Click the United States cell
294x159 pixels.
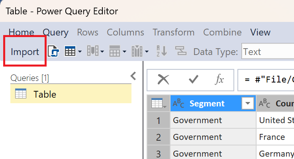[x=275, y=120]
